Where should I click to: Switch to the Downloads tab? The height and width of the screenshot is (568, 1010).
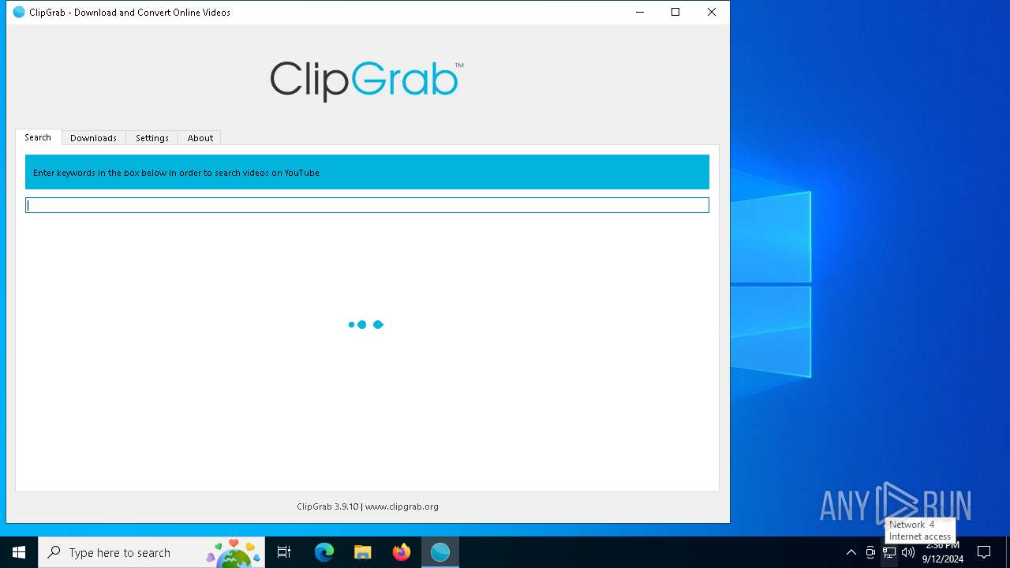point(93,138)
